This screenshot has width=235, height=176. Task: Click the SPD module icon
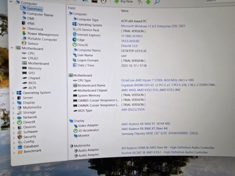24,73
